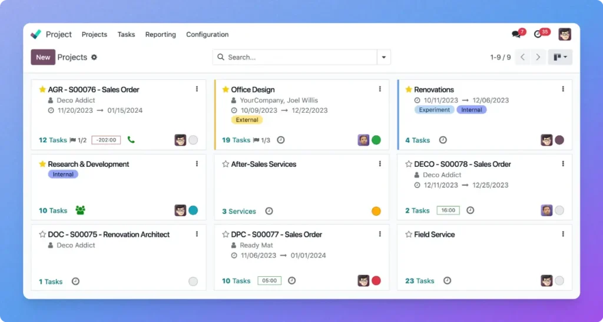This screenshot has height=322, width=603.
Task: Click milestone flag 1/3 on Office Design
Action: [261, 140]
